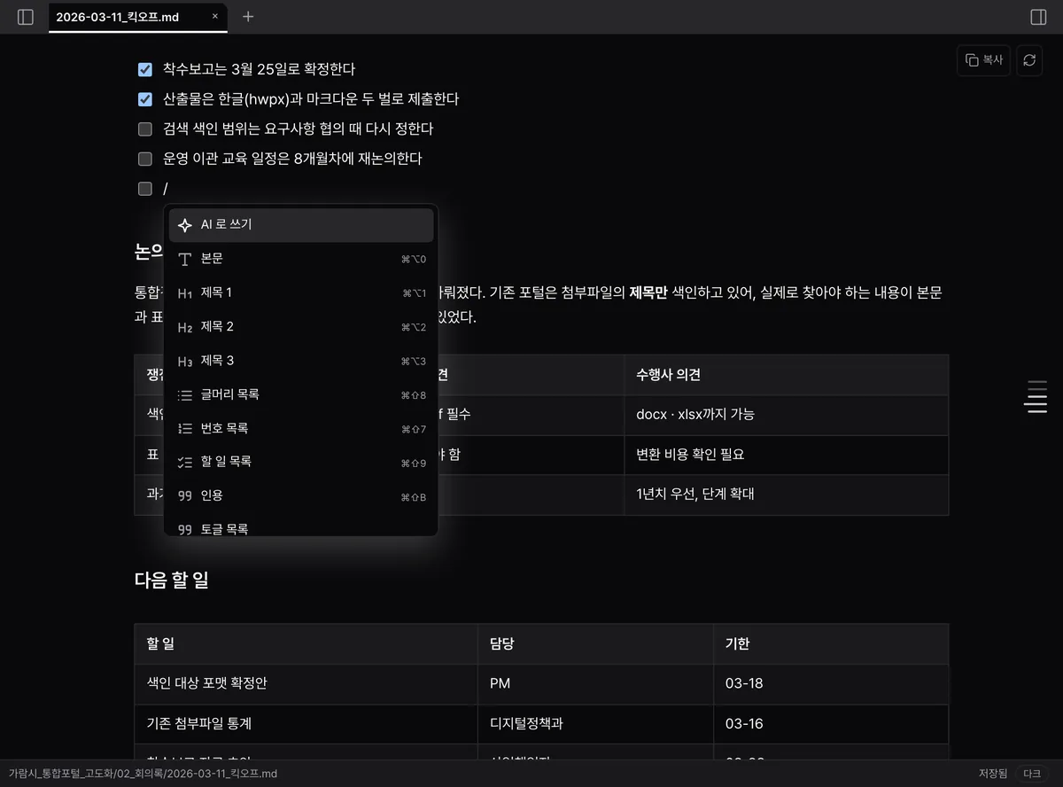Image resolution: width=1063 pixels, height=787 pixels.
Task: Click the numbered list icon for 번호 목록
Action: coord(184,429)
